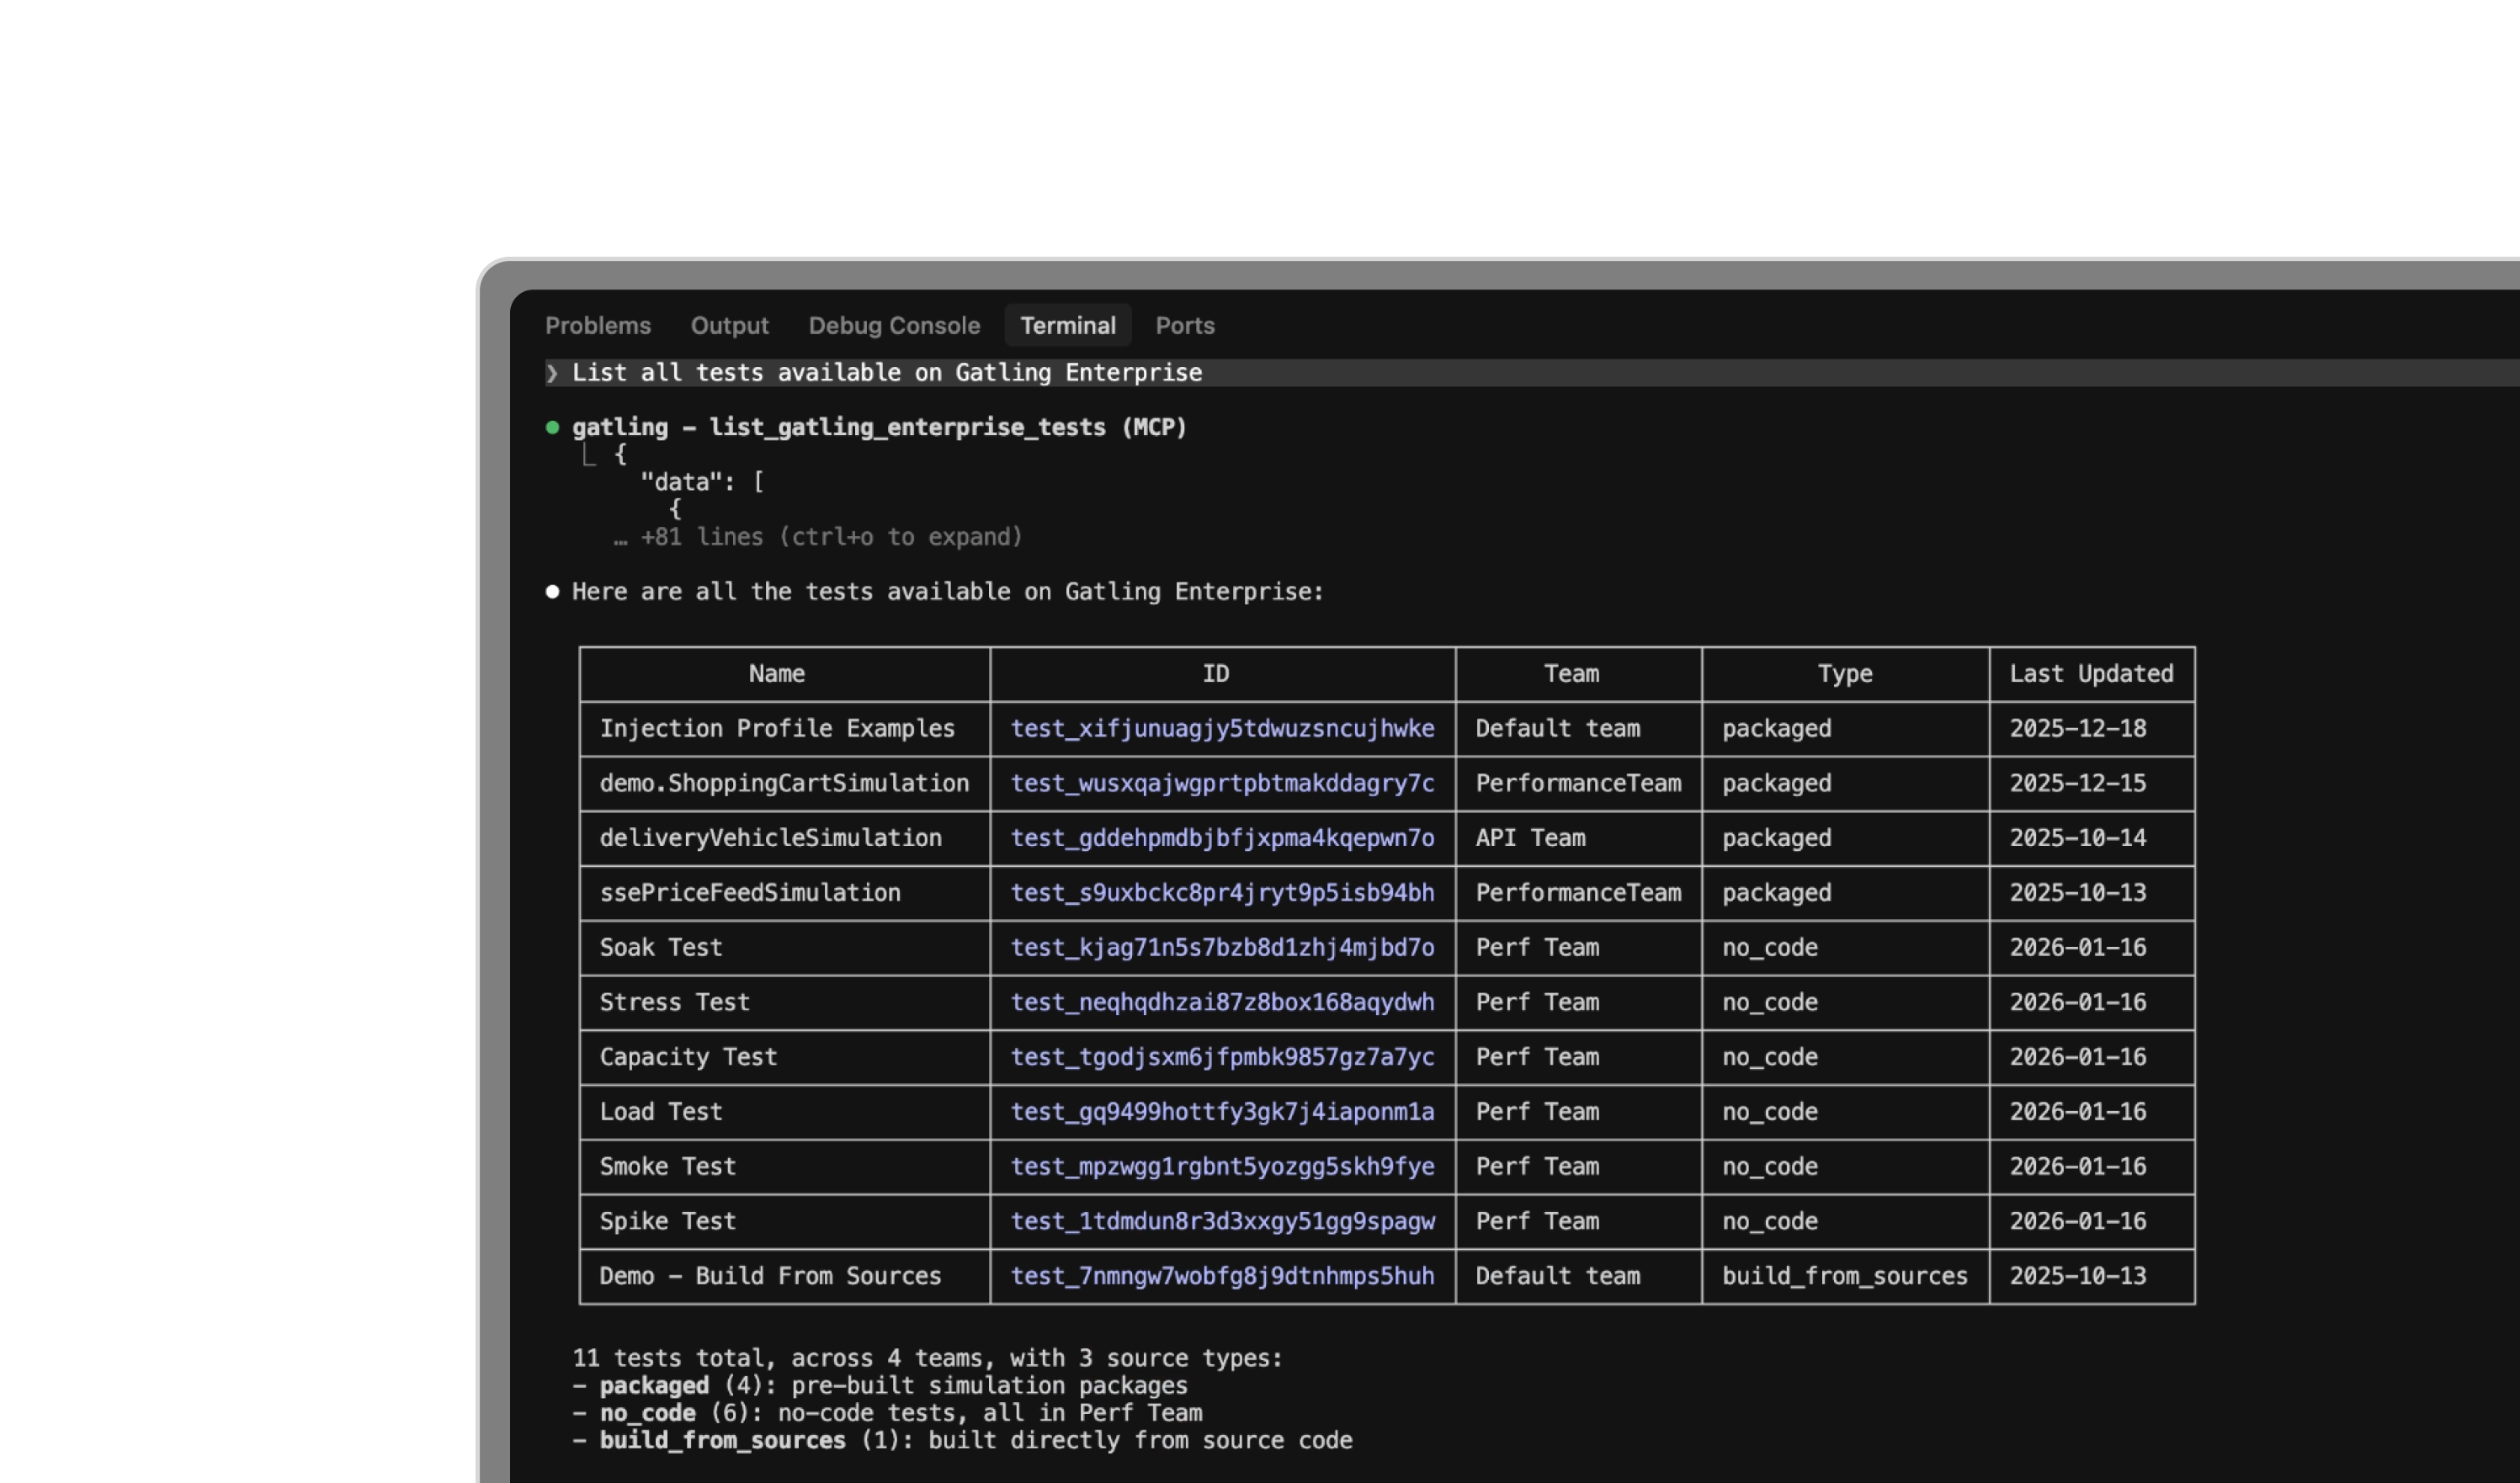This screenshot has width=2520, height=1483.
Task: Click the Capacity Test ID link
Action: tap(1221, 1057)
